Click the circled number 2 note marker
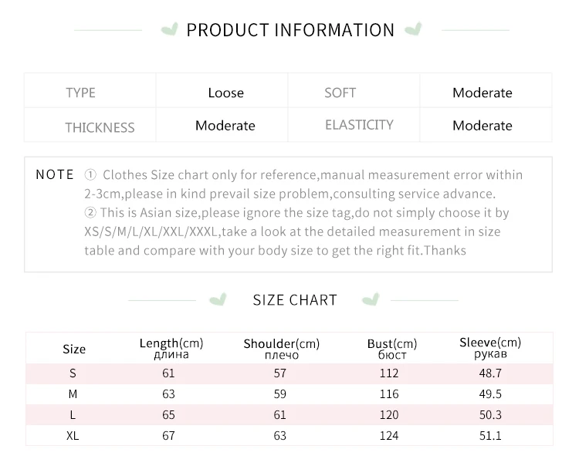The height and width of the screenshot is (466, 579). click(x=90, y=212)
